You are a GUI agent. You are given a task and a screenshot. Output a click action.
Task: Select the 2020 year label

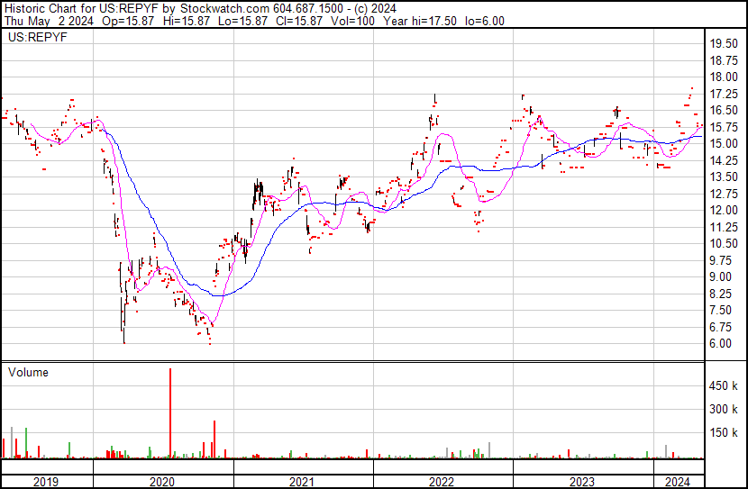click(162, 482)
